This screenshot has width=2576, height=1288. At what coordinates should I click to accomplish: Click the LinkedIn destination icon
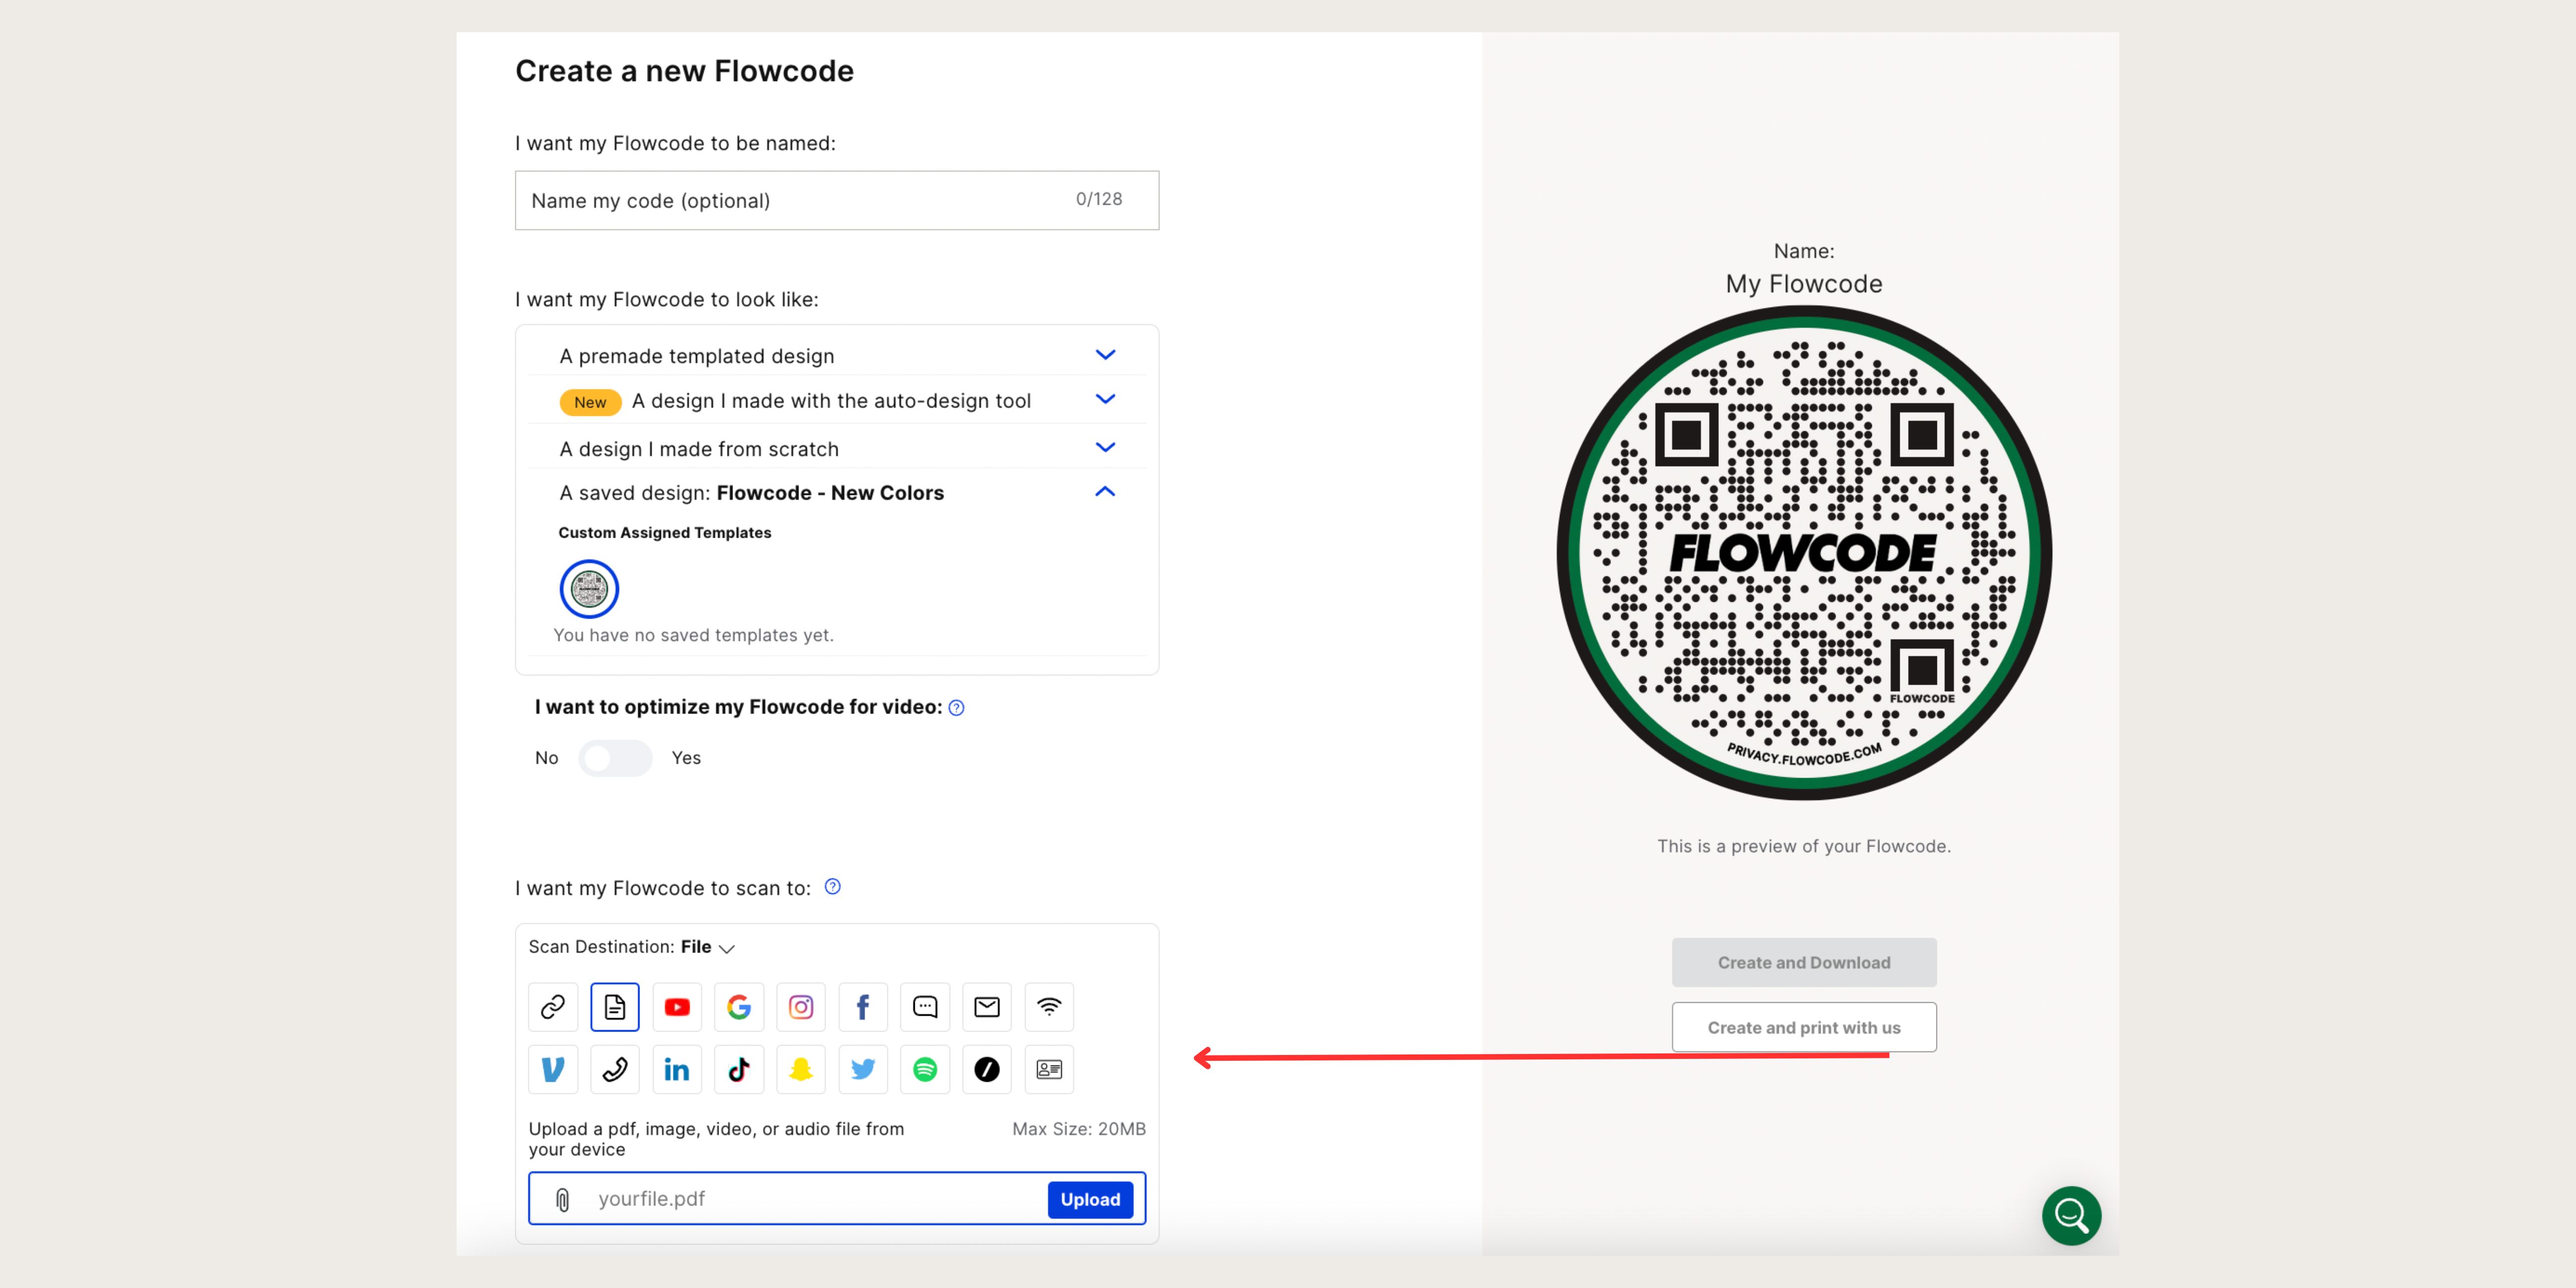click(677, 1069)
